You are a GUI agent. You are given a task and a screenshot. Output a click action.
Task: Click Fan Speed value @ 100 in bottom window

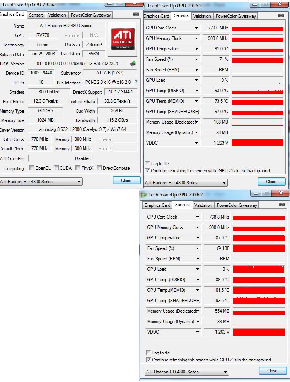[x=217, y=248]
